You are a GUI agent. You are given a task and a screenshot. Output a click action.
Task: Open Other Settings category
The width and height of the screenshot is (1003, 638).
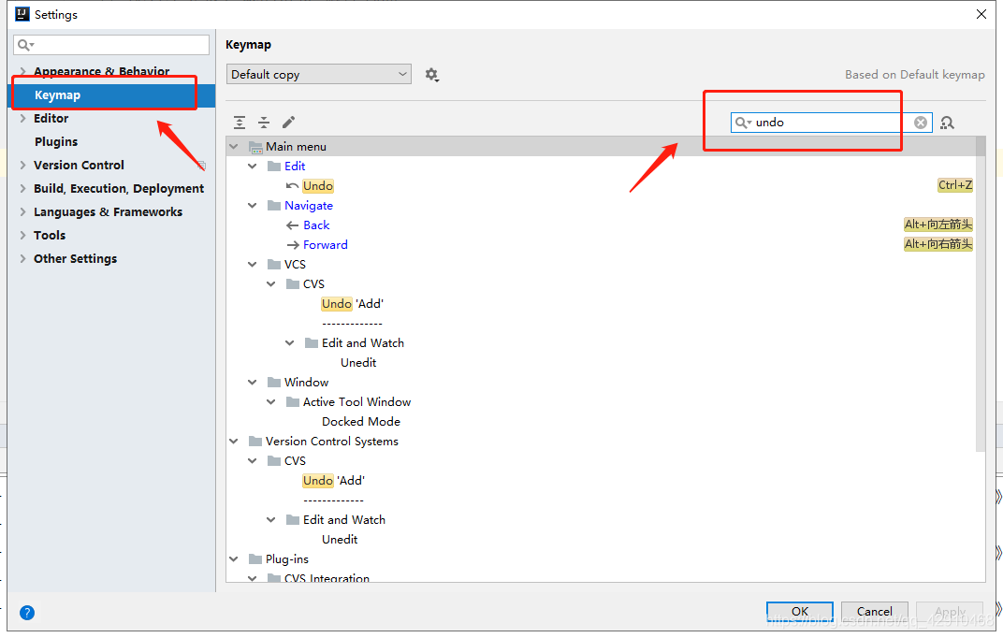(76, 259)
